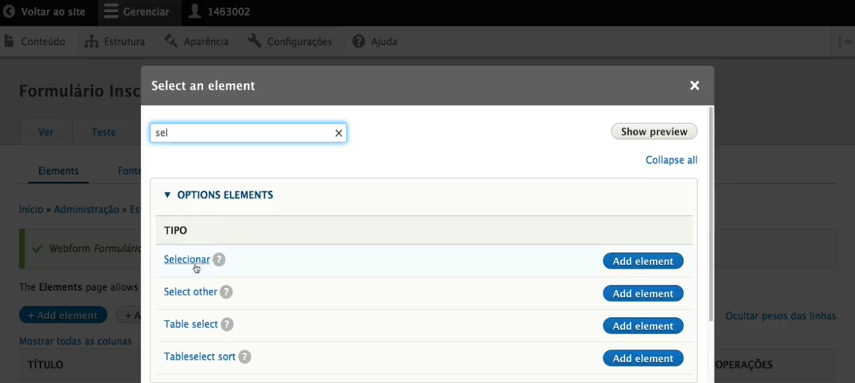Open help tooltip for Table select

pyautogui.click(x=227, y=325)
